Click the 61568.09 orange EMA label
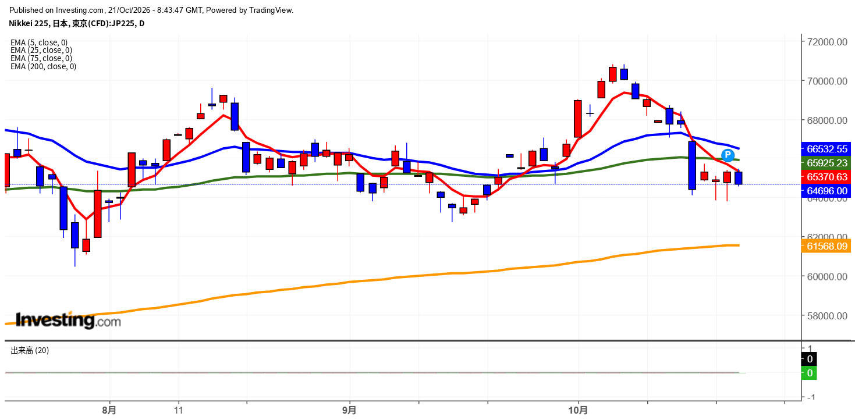The height and width of the screenshot is (420, 855). (826, 246)
